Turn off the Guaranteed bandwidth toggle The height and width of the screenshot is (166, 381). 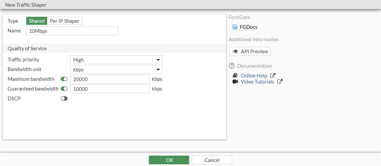coord(64,89)
